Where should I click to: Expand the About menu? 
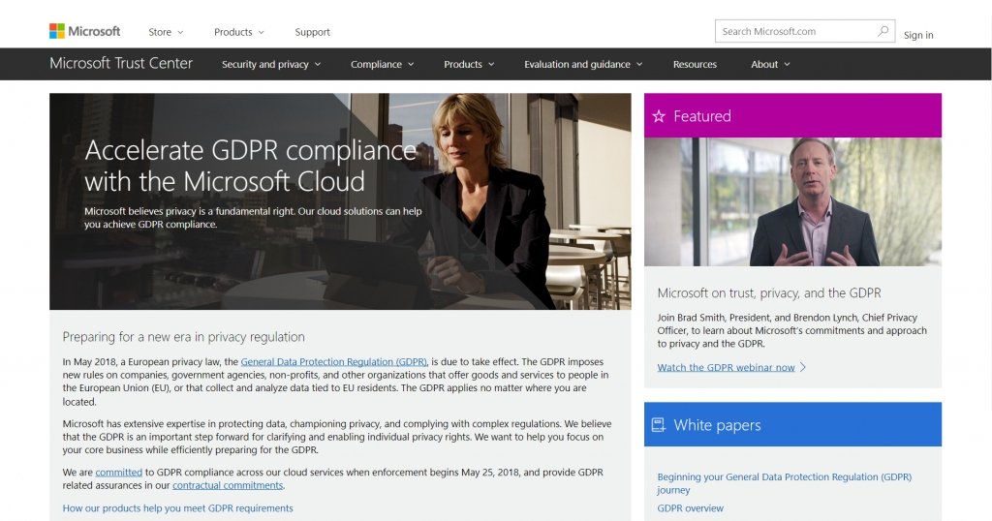click(770, 65)
